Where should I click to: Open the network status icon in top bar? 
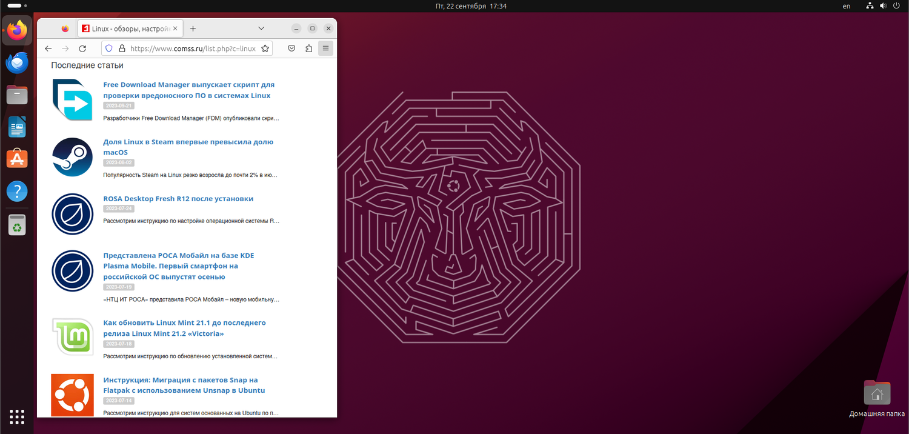click(870, 6)
